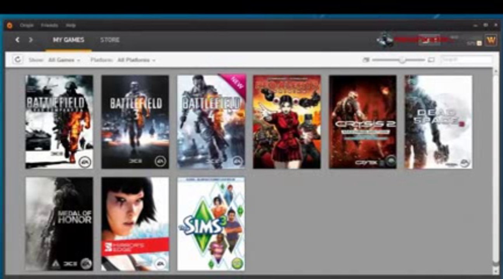503x279 pixels.
Task: Adjust the tile size slider
Action: pos(399,60)
